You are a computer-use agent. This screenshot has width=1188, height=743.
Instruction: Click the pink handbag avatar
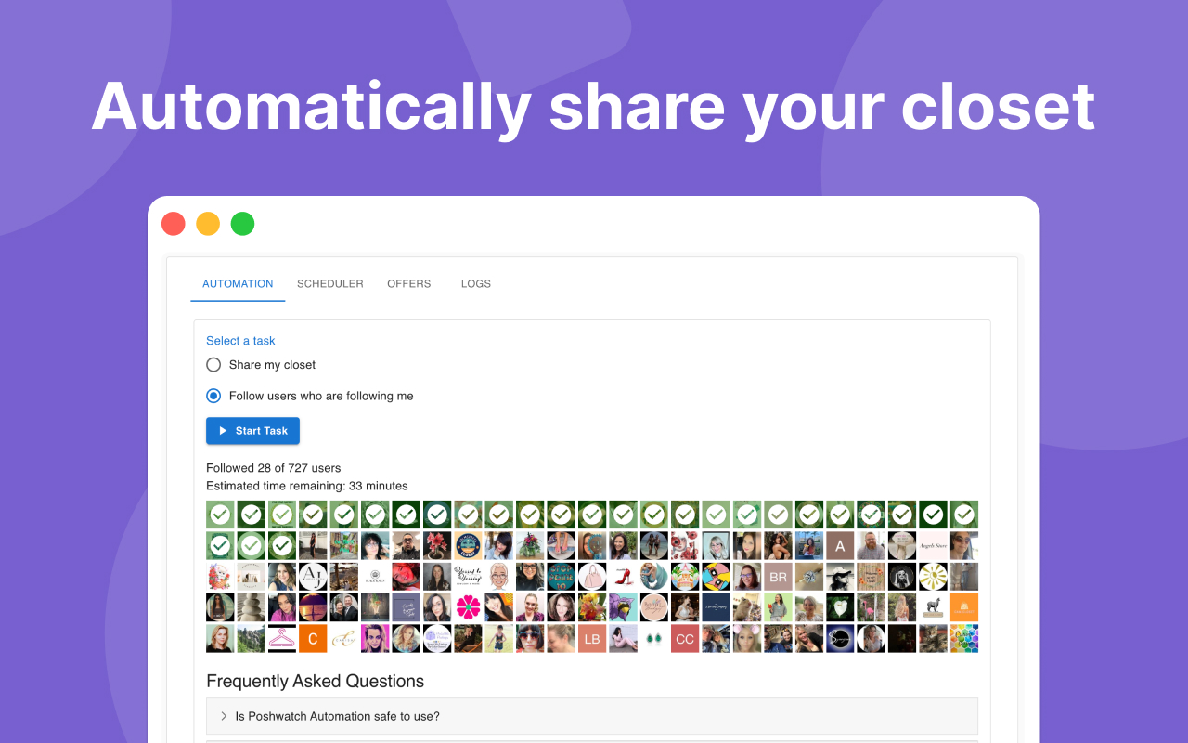pos(591,576)
